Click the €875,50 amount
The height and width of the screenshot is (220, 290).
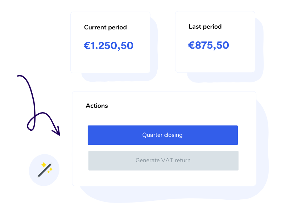tap(209, 45)
